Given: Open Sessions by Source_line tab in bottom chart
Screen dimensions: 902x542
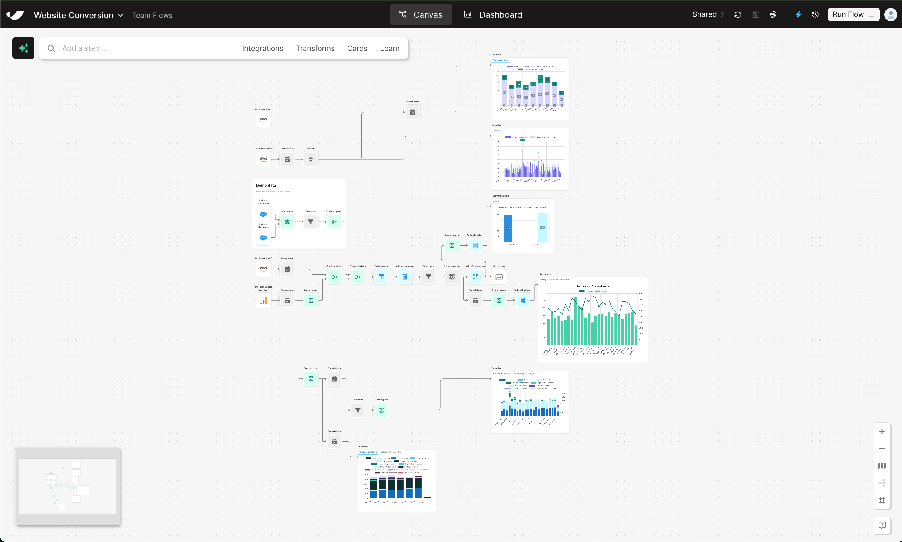Looking at the screenshot, I should pos(390,452).
